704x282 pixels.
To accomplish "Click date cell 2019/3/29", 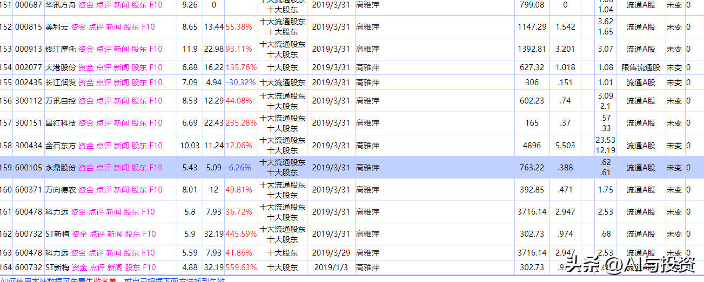I will pyautogui.click(x=331, y=252).
